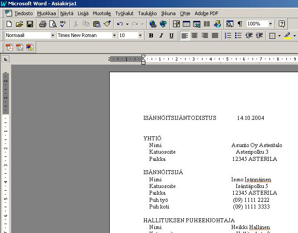
Task: Open the Muokkaa menu
Action: pyautogui.click(x=46, y=13)
